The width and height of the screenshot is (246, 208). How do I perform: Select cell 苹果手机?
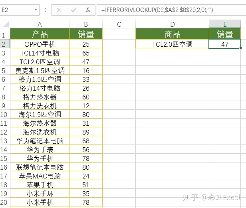tap(40, 184)
